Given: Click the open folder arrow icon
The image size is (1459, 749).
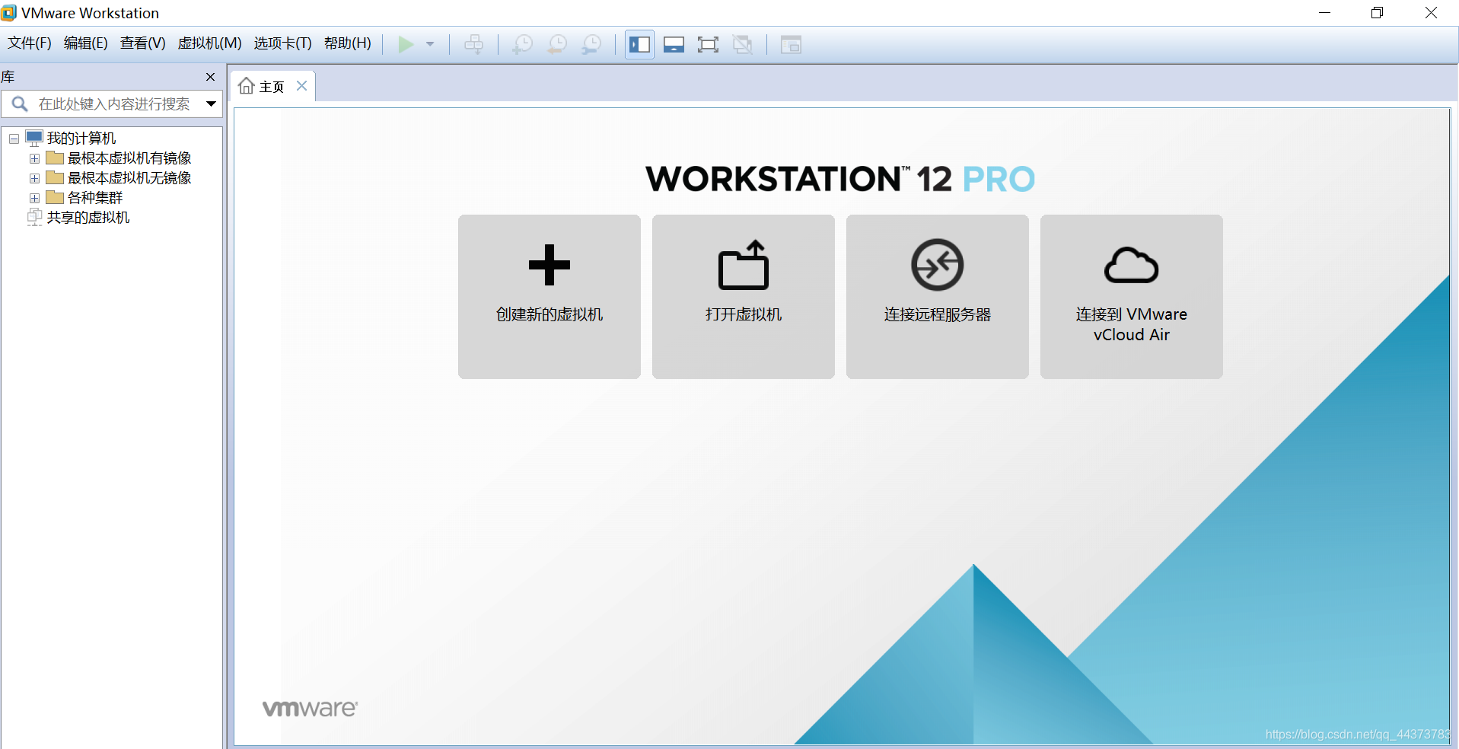Looking at the screenshot, I should 744,265.
